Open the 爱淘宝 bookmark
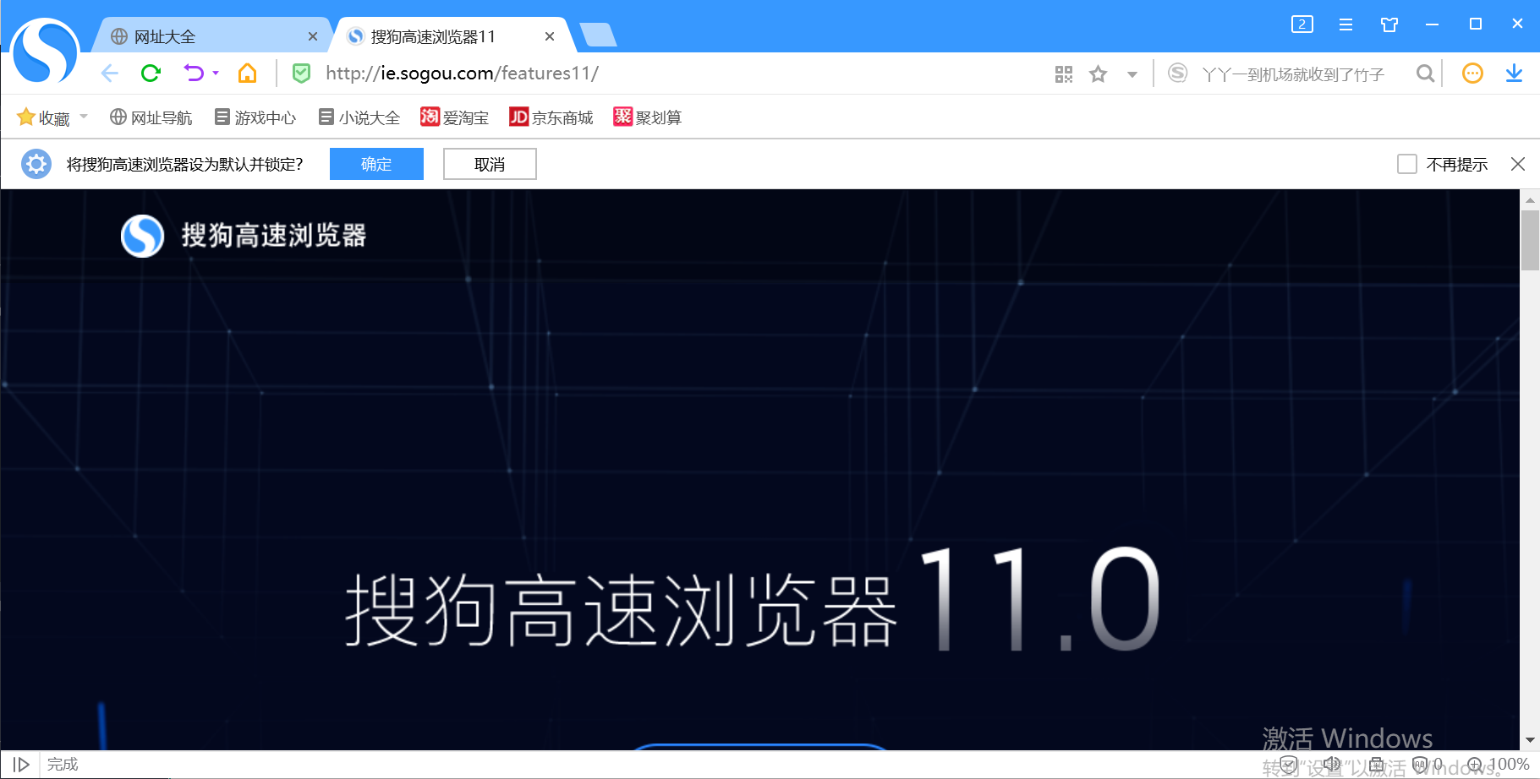 coord(455,117)
